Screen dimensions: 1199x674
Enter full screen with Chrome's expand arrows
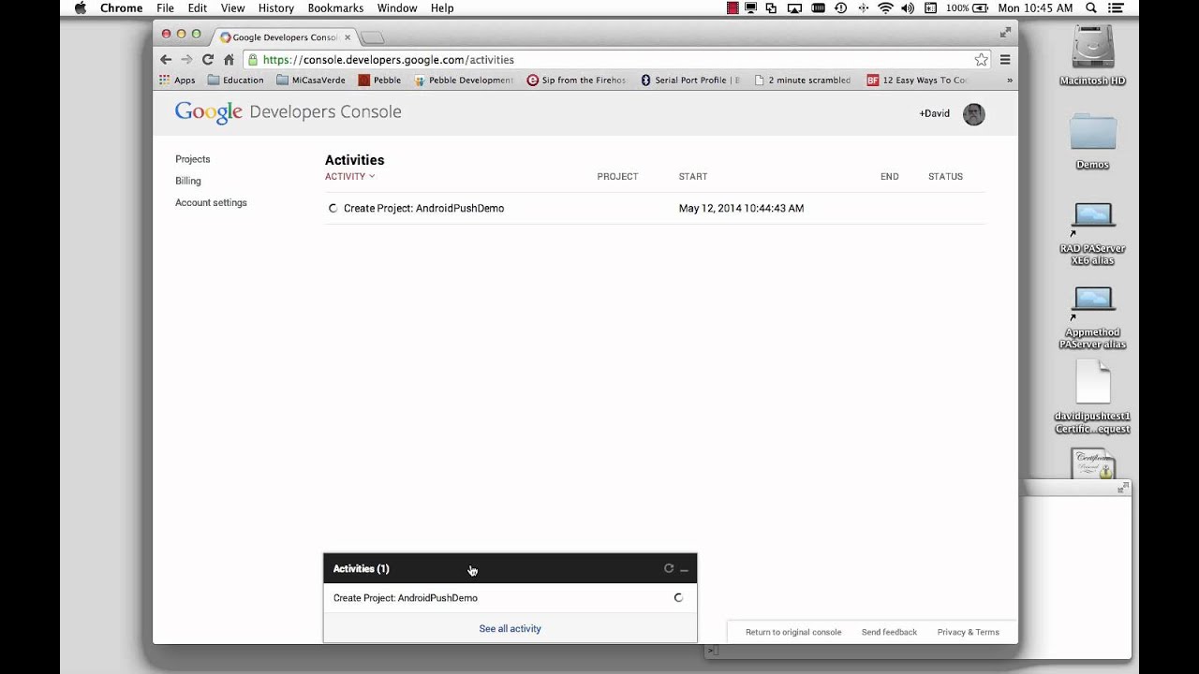pos(1005,32)
